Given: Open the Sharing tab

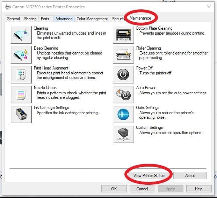Looking at the screenshot, I should pos(30,19).
